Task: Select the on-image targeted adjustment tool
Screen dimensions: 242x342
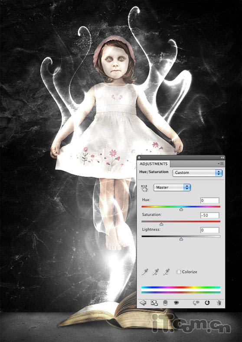Action: tap(144, 188)
